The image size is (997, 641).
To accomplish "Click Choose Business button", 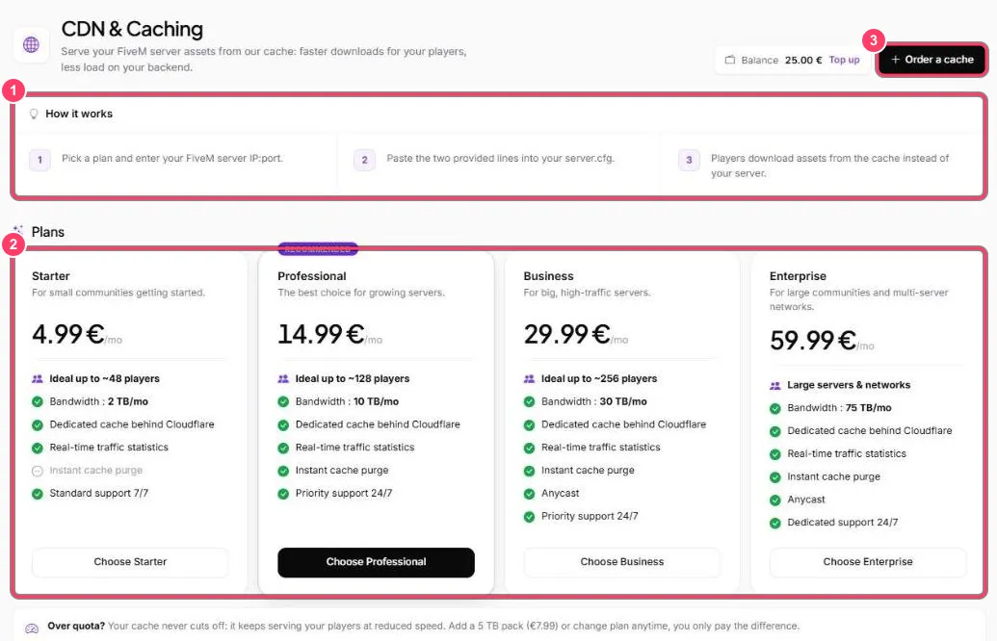I will pos(622,562).
